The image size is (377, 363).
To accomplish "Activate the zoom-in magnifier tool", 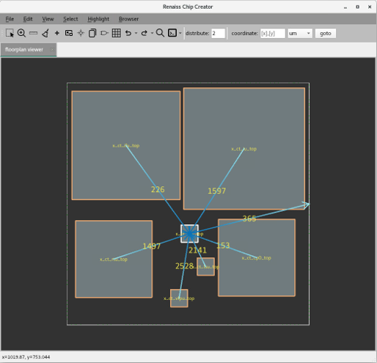I will click(21, 33).
